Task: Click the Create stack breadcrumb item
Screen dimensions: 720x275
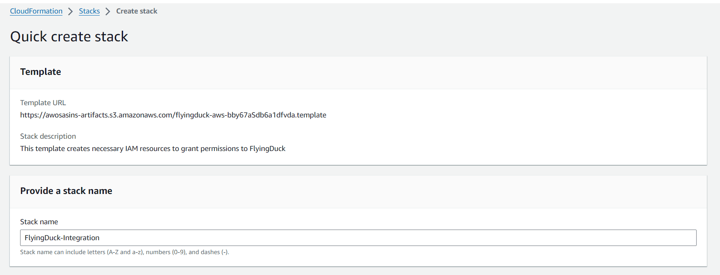Action: 137,11
